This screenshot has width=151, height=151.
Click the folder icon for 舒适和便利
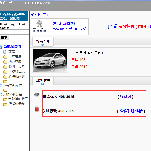tap(5, 104)
